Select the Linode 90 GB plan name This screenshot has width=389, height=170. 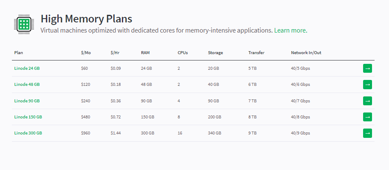27,101
